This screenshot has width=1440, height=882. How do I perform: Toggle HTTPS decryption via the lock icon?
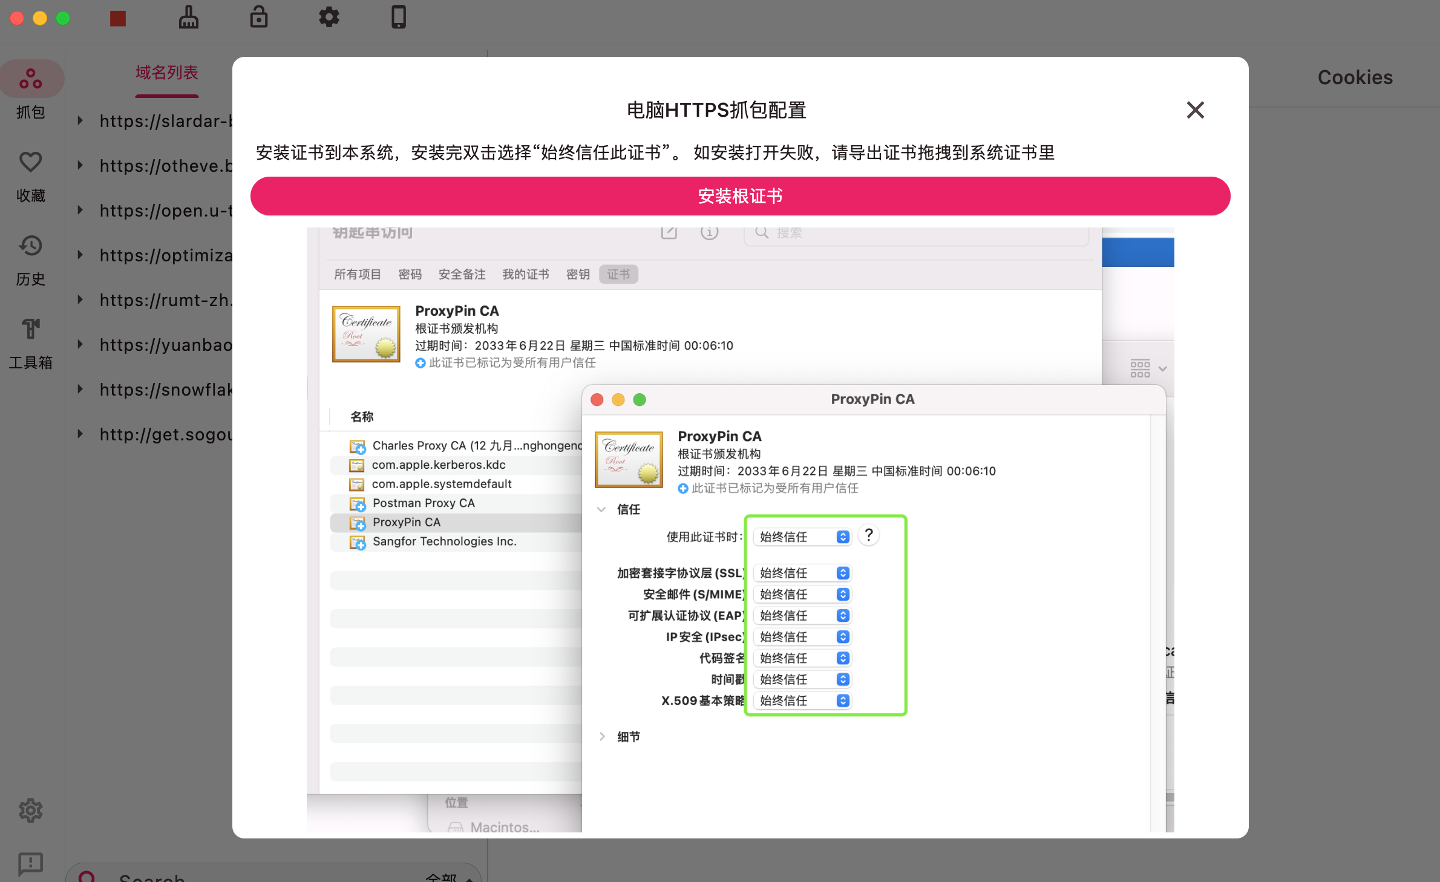point(258,17)
